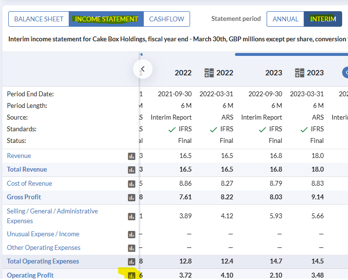Click calculator icon beside 2022 column ending 2022-03-31
Screen dimensions: 348x280
(x=209, y=73)
